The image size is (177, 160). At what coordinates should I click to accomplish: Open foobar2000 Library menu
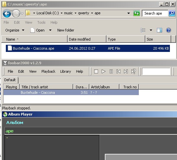tap(65, 71)
